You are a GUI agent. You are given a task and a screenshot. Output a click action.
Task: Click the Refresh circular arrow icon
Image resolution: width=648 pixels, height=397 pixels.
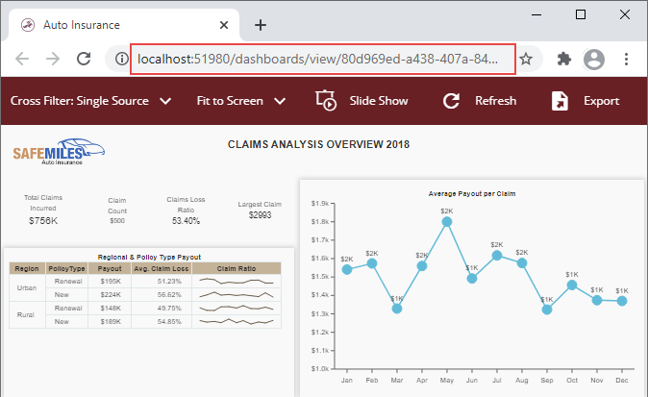click(451, 101)
